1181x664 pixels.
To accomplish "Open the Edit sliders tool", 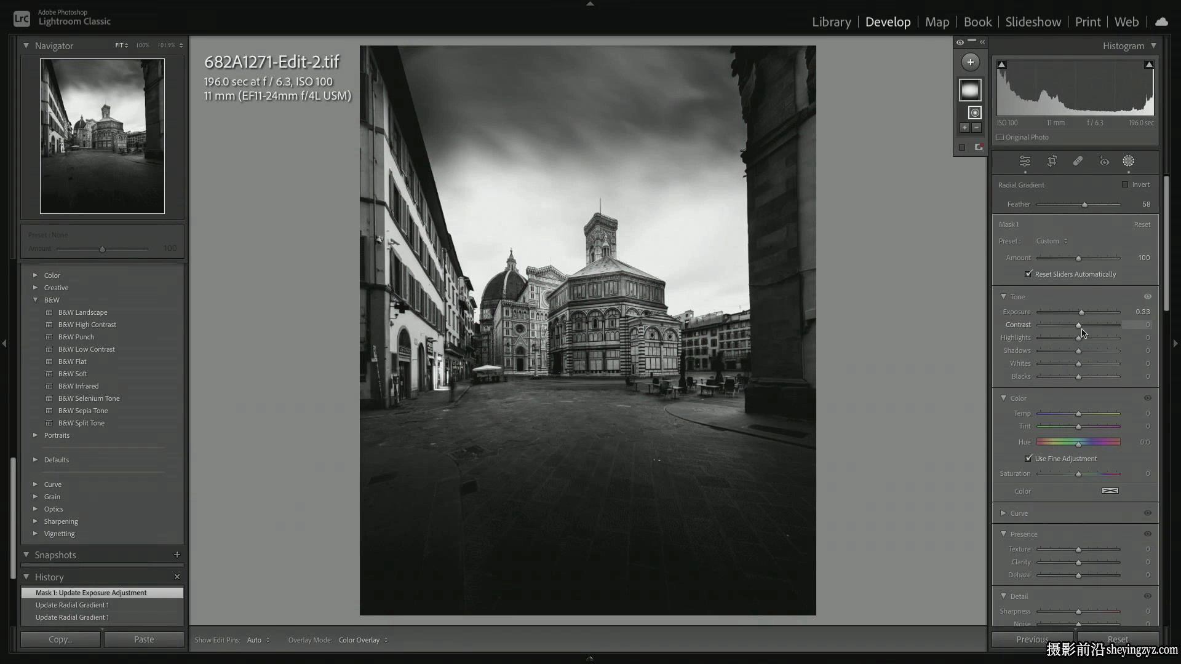I will point(1025,161).
